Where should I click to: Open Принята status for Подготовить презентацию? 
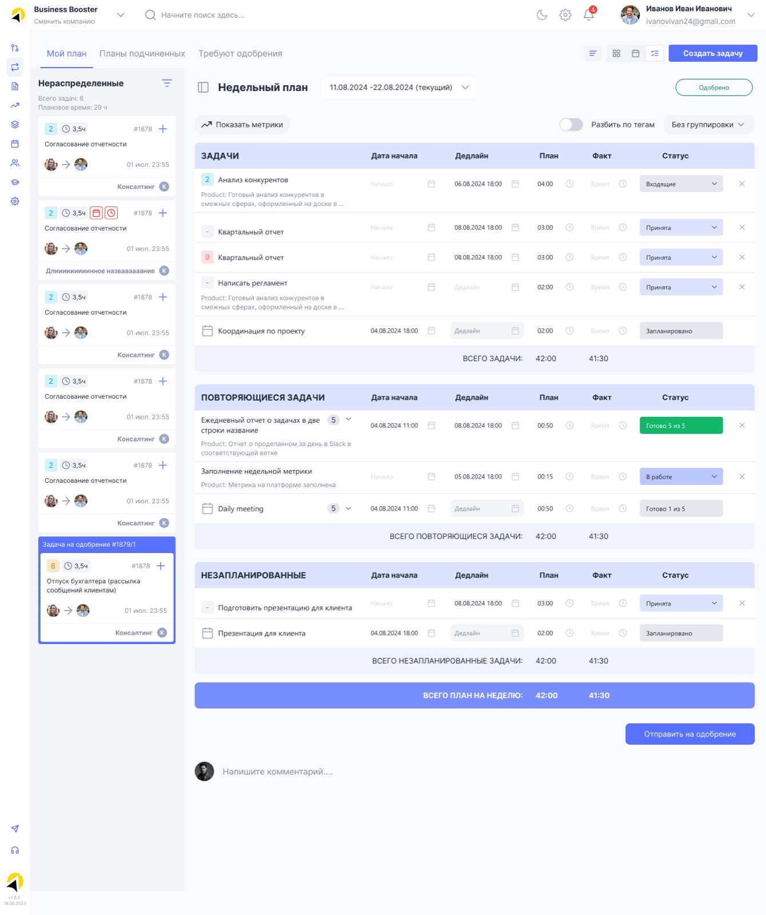(681, 603)
